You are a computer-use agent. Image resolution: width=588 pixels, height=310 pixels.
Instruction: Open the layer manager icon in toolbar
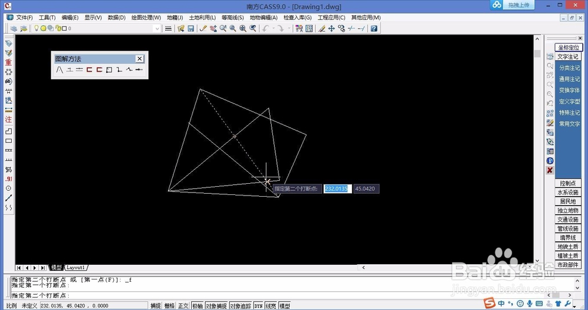coord(14,28)
